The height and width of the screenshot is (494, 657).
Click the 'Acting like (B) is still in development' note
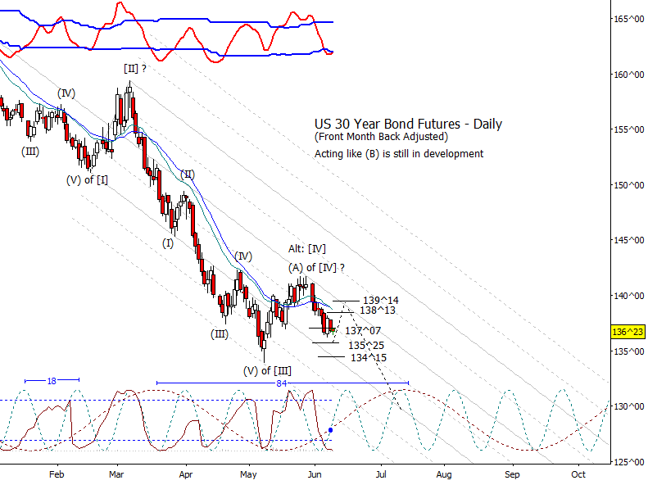[x=399, y=154]
